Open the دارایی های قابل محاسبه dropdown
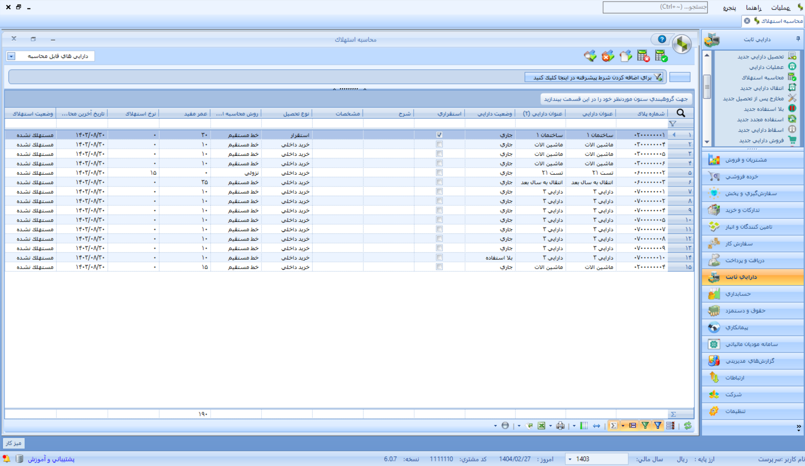 pos(11,56)
